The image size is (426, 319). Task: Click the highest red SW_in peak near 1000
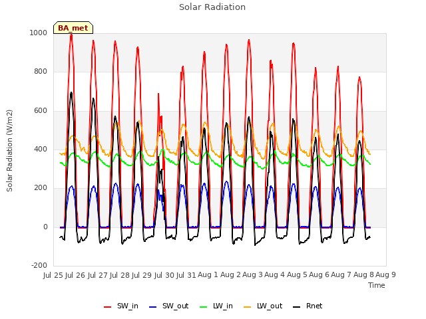click(71, 35)
